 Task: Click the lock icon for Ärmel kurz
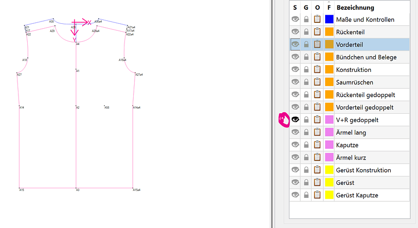pos(306,158)
